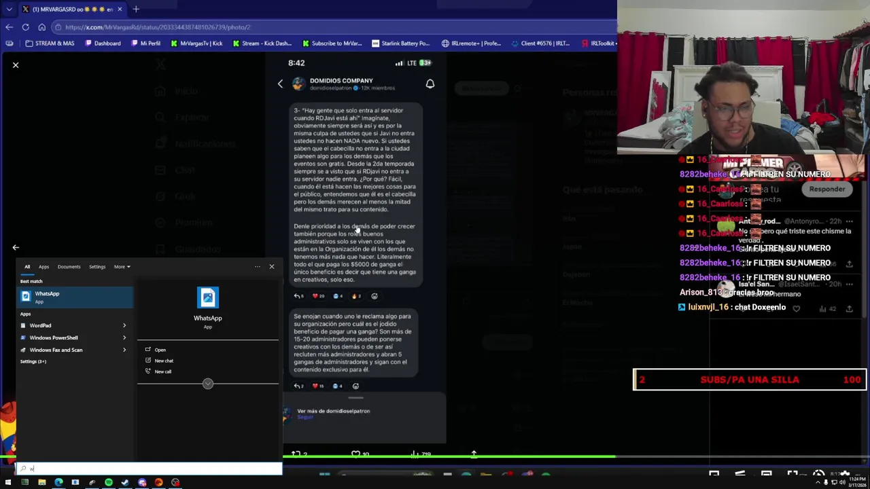Open Microsoft Edge from taskbar
The image size is (870, 489).
[x=58, y=482]
